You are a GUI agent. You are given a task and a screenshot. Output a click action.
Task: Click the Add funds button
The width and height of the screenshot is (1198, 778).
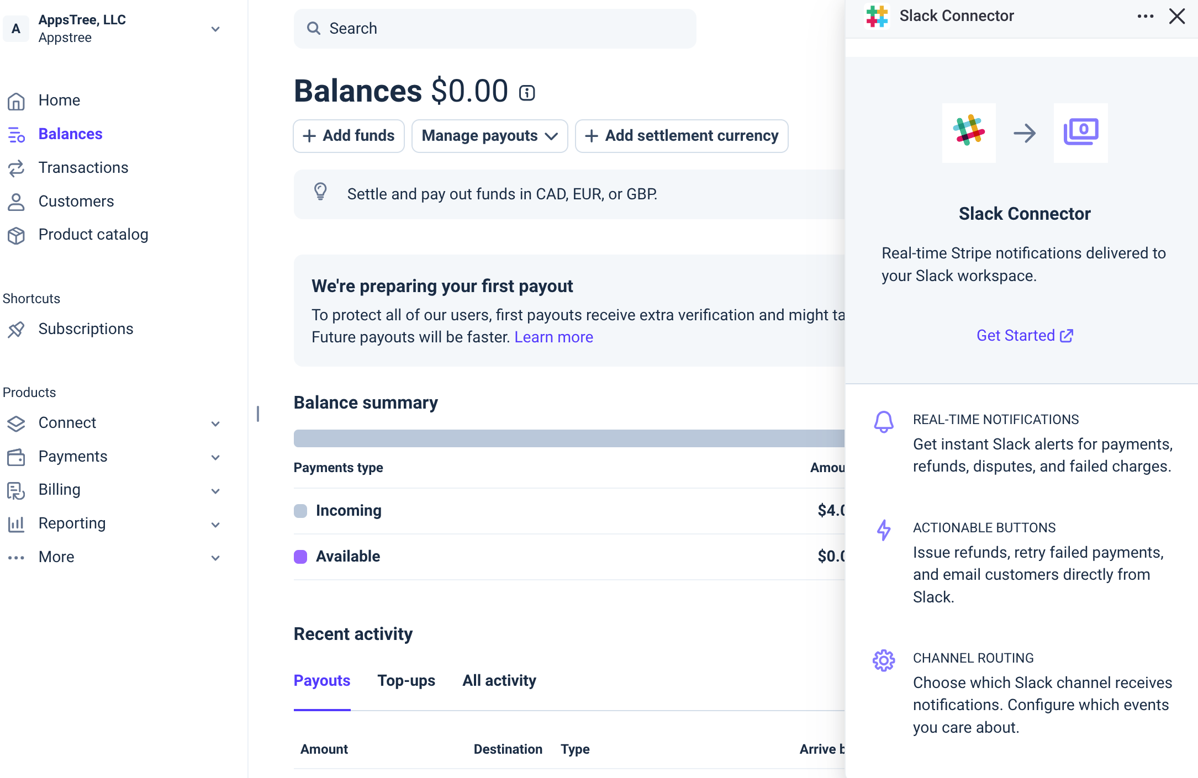click(349, 136)
